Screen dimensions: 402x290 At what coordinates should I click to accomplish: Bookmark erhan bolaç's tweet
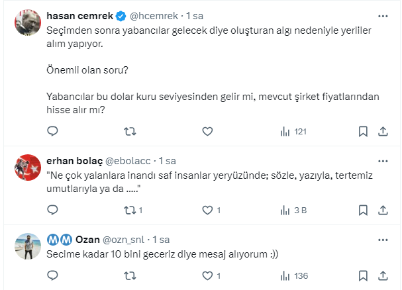(x=363, y=211)
